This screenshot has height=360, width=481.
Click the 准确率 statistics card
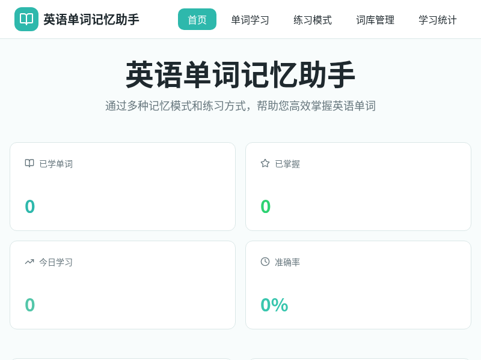tap(358, 284)
